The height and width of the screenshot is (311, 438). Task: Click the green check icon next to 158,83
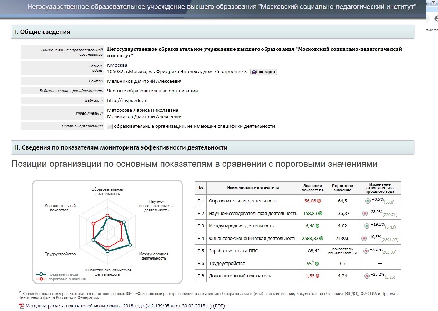(321, 213)
